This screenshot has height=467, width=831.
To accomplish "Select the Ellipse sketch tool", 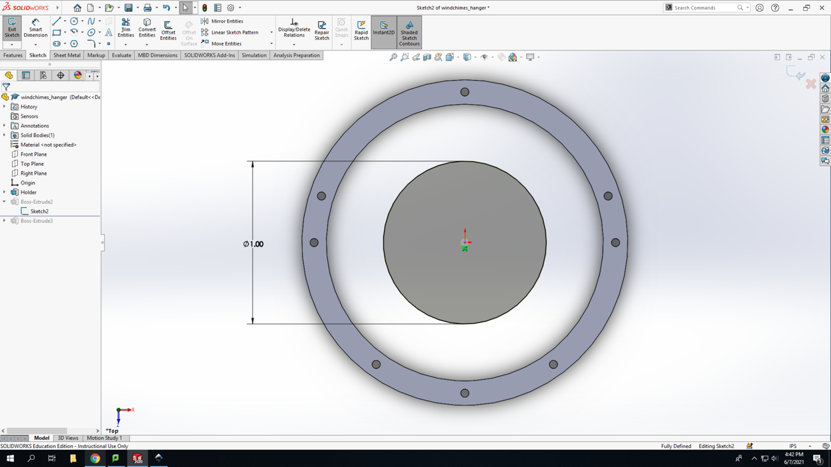I will point(91,33).
